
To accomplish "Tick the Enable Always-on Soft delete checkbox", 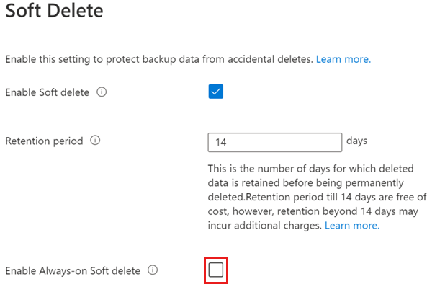I will (216, 270).
